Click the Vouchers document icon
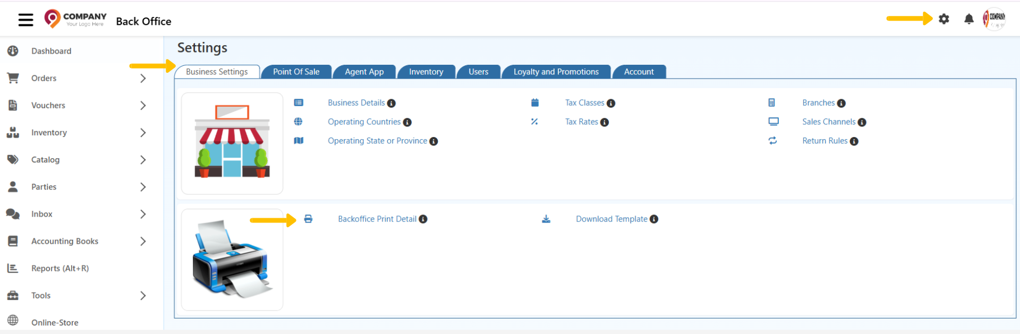The height and width of the screenshot is (334, 1020). point(13,105)
